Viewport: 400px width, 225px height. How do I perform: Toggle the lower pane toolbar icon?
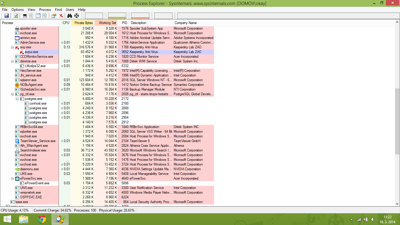coord(38,16)
